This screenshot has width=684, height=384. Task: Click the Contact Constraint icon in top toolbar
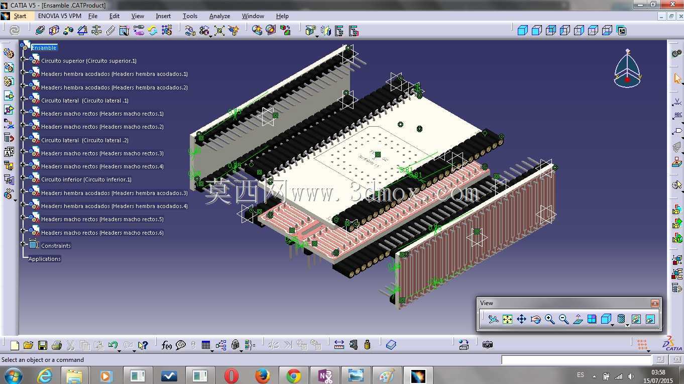tap(54, 31)
